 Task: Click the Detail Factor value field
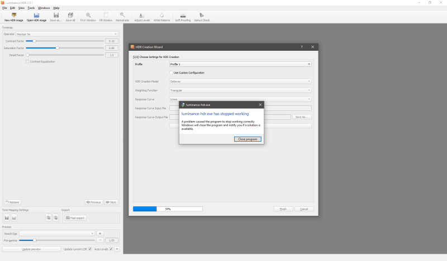pyautogui.click(x=112, y=55)
